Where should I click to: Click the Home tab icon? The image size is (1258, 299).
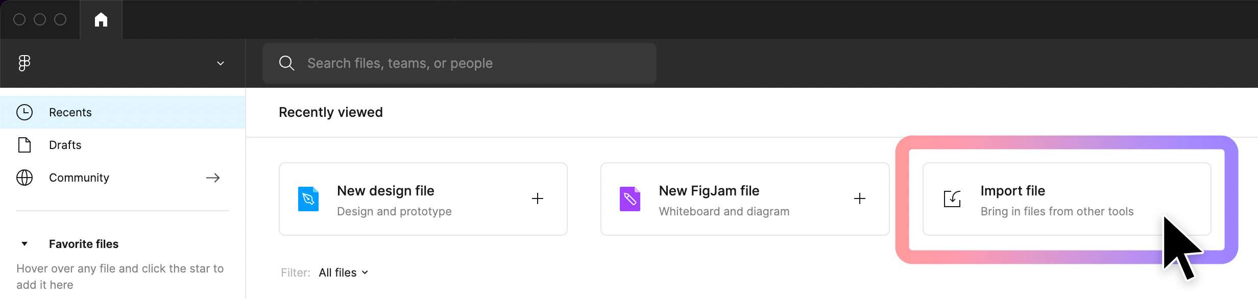pos(101,19)
